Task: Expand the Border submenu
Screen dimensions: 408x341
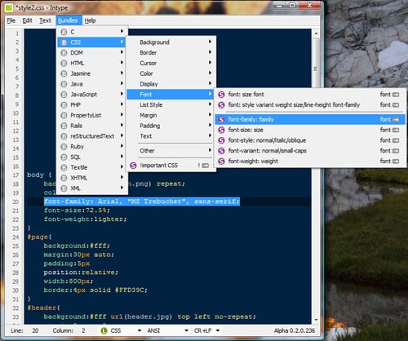Action: point(171,52)
